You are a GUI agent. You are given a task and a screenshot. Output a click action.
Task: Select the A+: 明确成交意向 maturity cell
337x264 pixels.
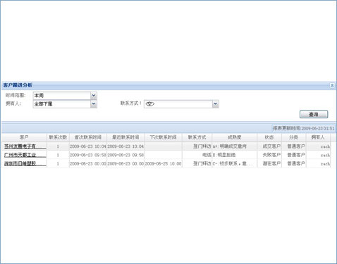[x=235, y=146]
